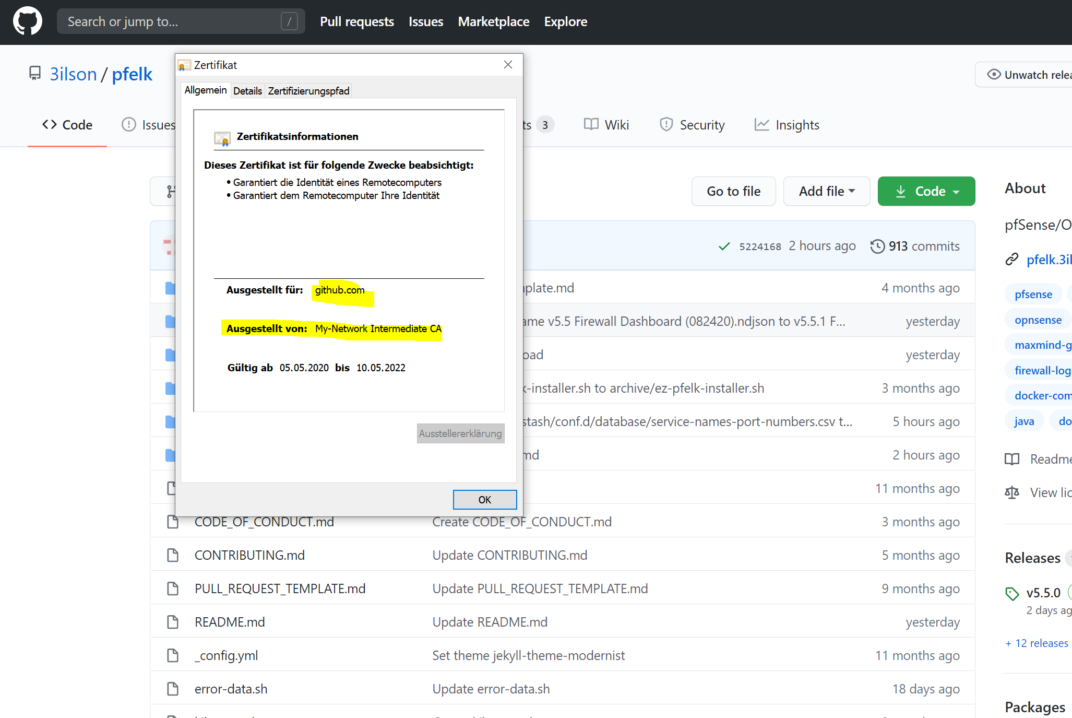Click the commits history clock icon
Screen dimensions: 1072x718
(877, 246)
